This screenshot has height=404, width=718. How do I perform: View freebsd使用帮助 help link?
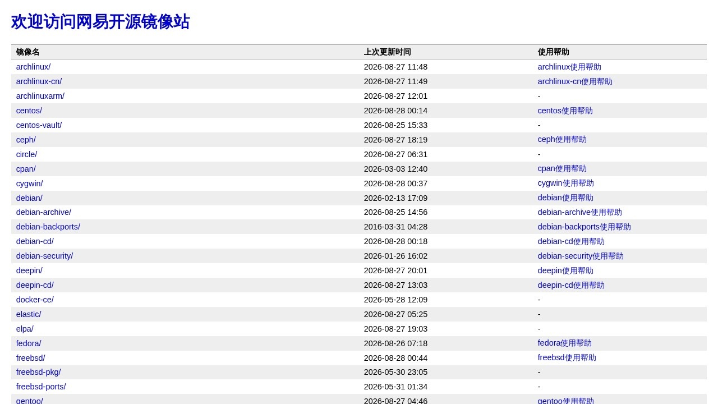[567, 358]
